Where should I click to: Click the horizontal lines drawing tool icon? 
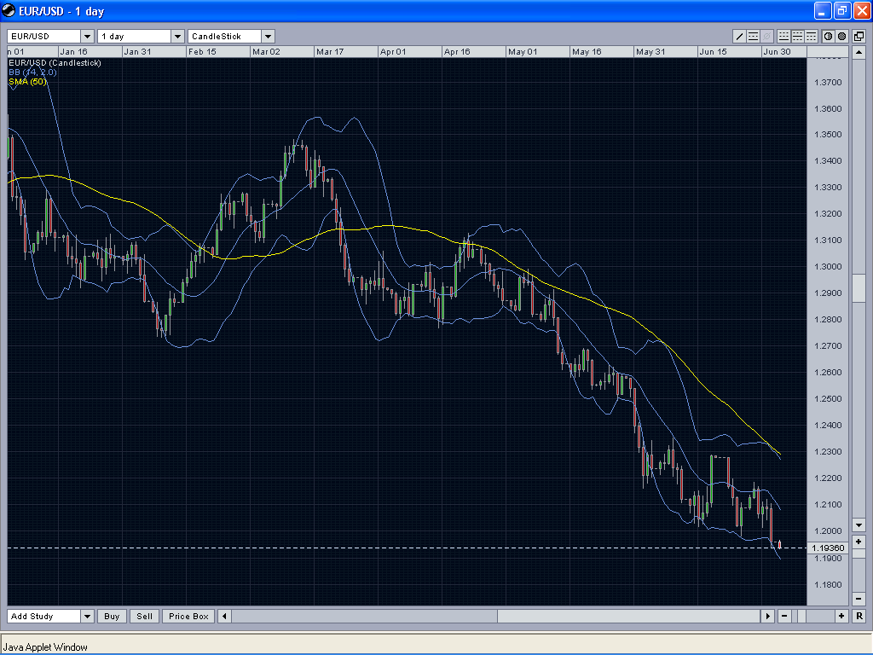[x=754, y=37]
